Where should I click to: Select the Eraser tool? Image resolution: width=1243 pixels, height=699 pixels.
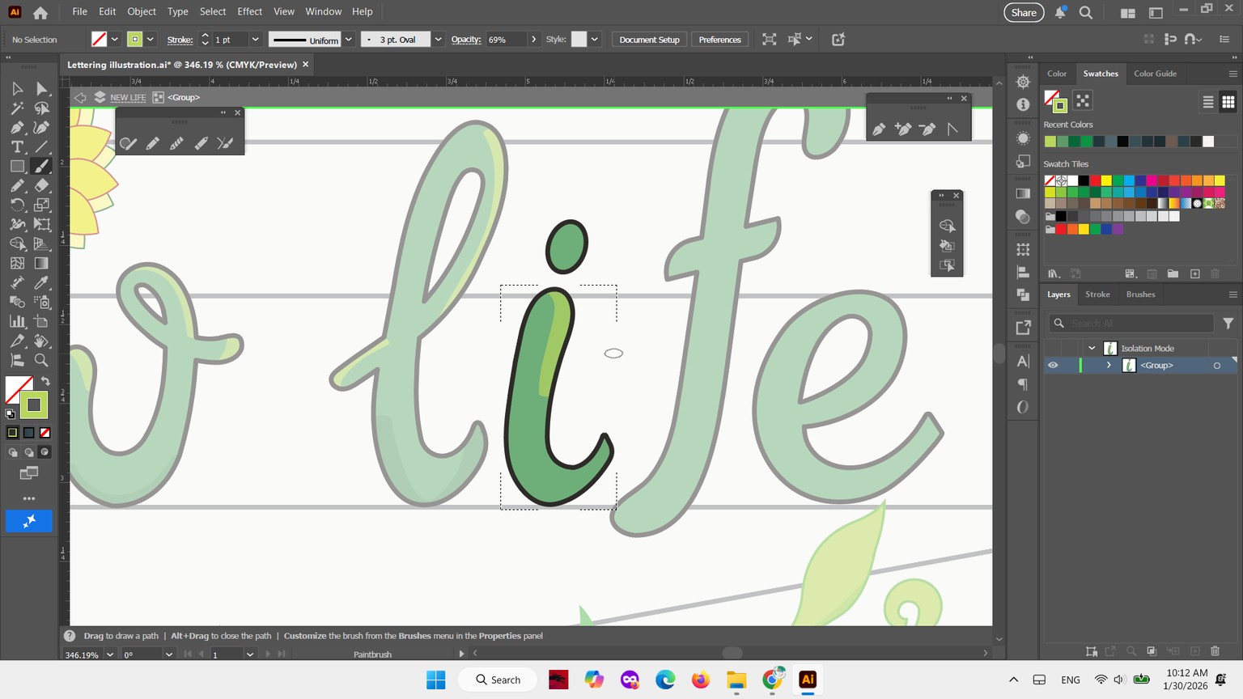[x=41, y=185]
